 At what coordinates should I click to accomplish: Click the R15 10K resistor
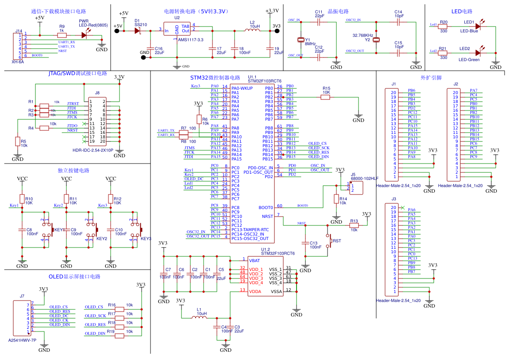(326, 97)
